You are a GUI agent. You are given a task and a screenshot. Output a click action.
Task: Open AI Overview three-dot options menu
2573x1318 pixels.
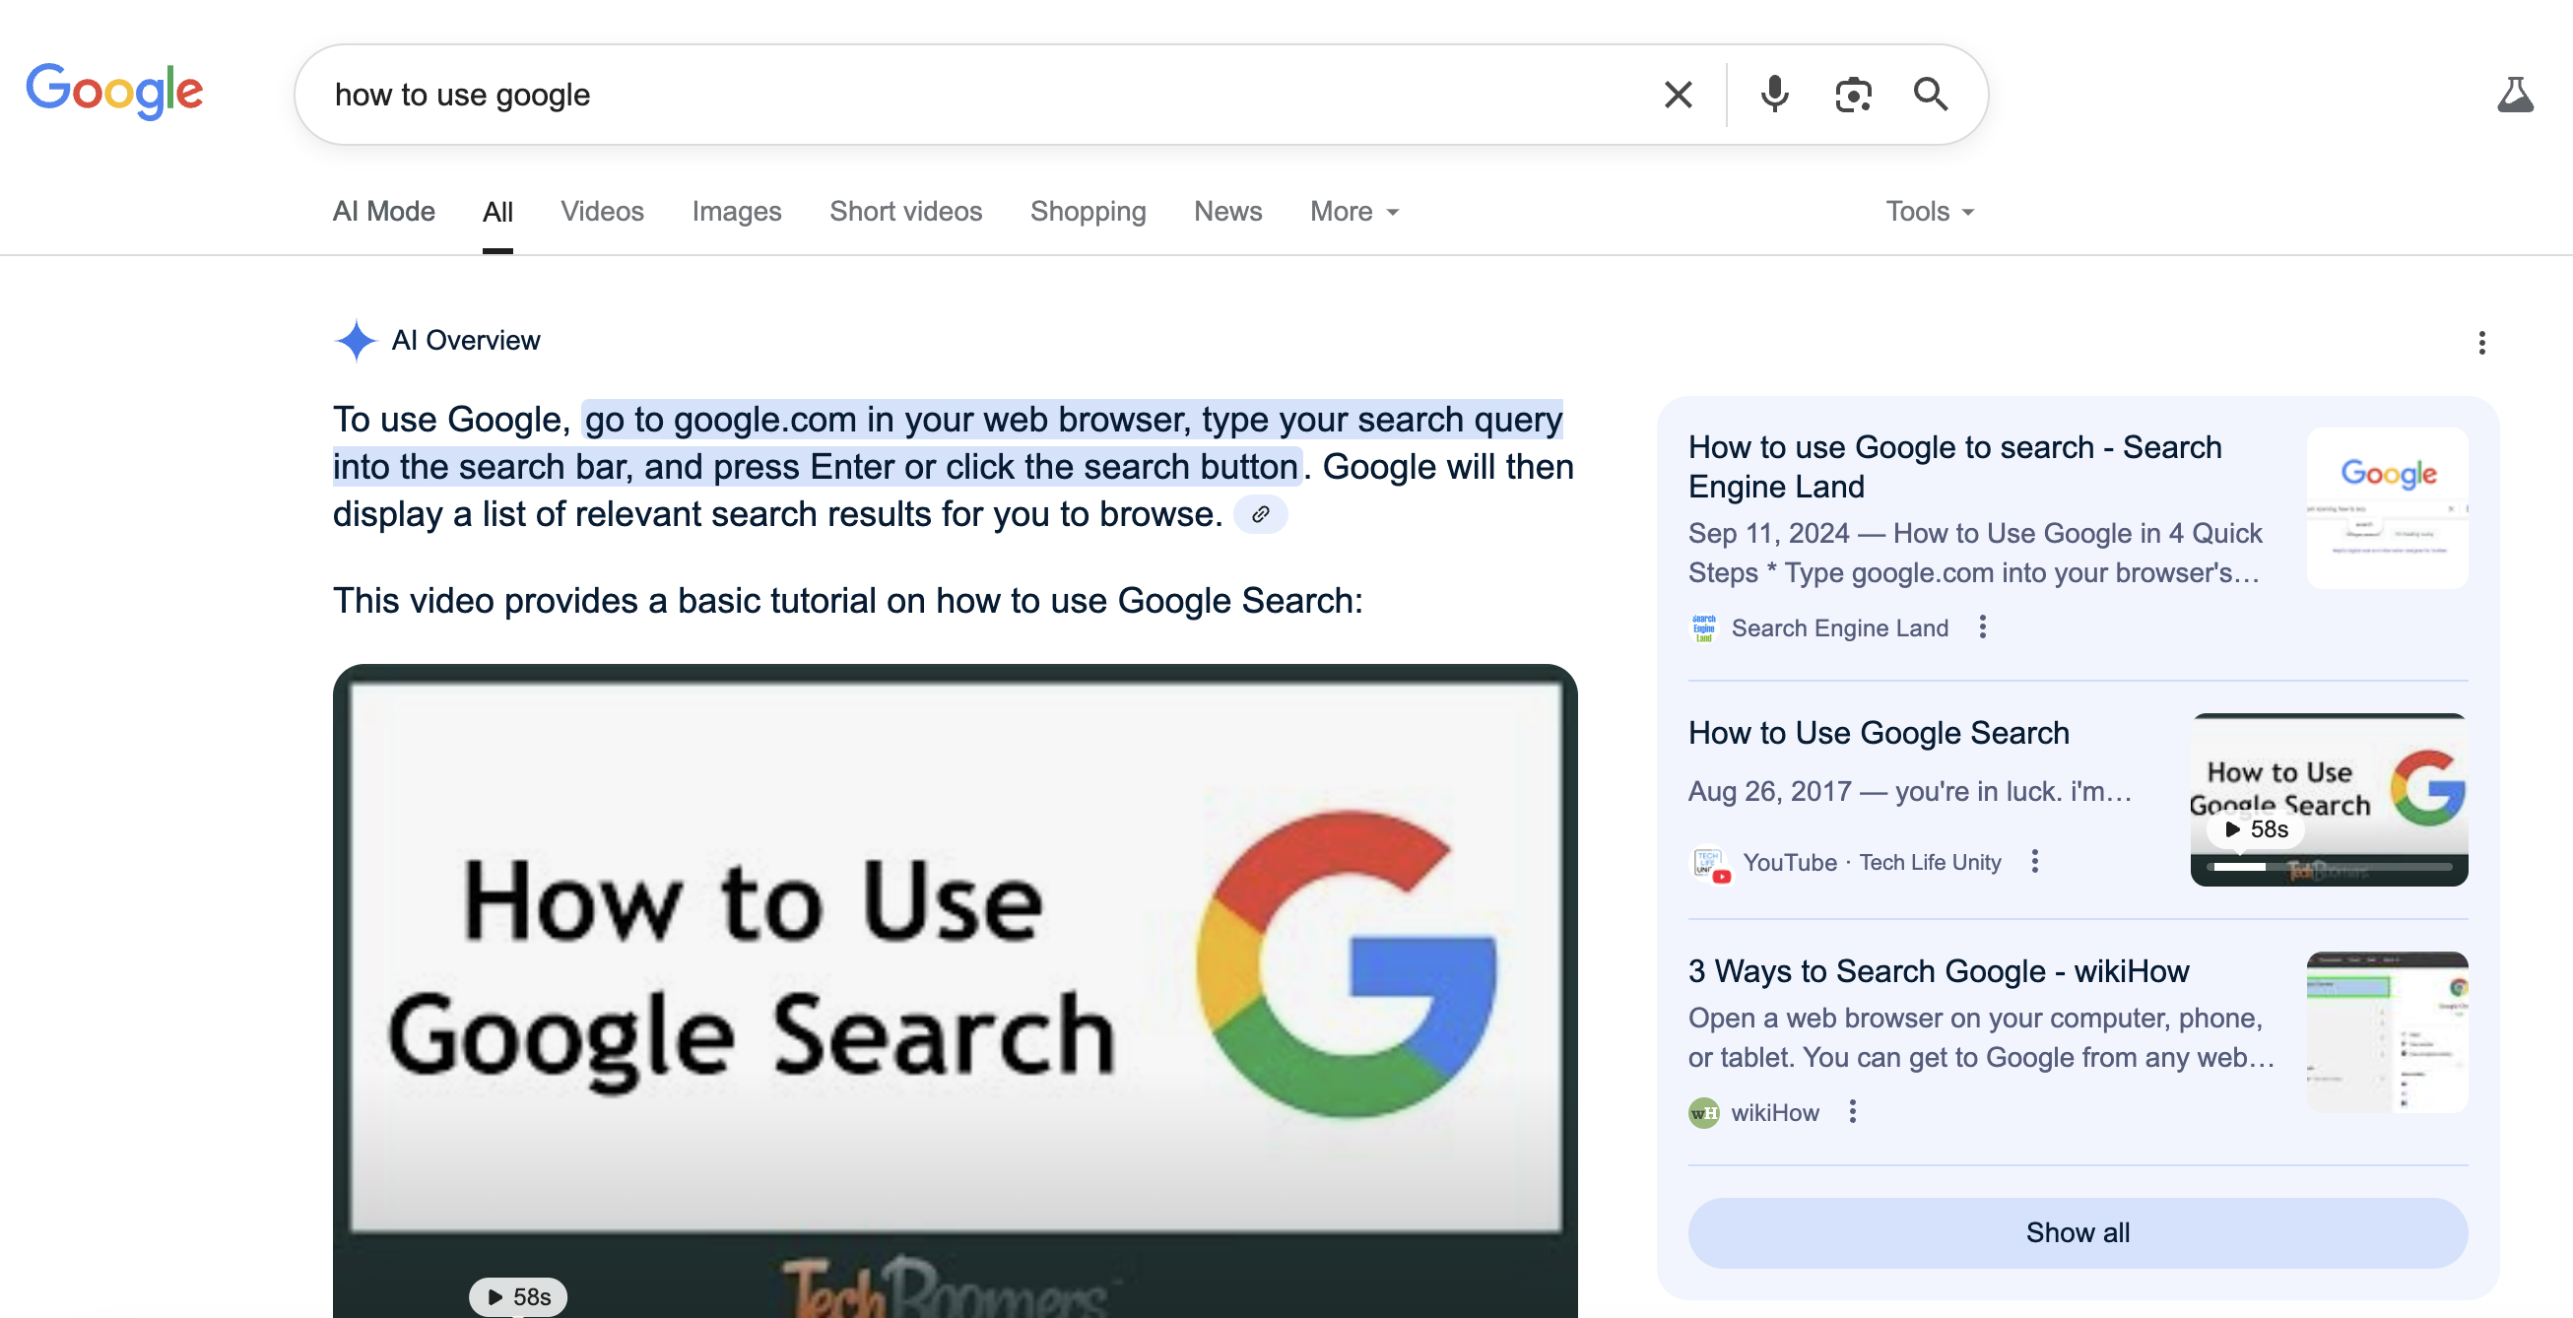2481,343
